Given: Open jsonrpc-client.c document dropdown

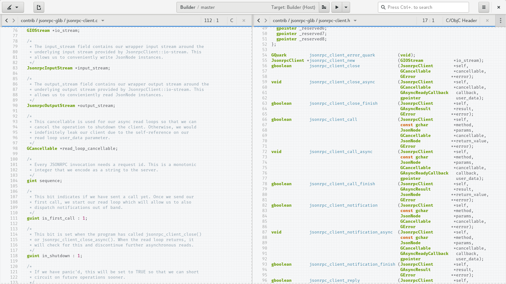Looking at the screenshot, I should (x=103, y=21).
